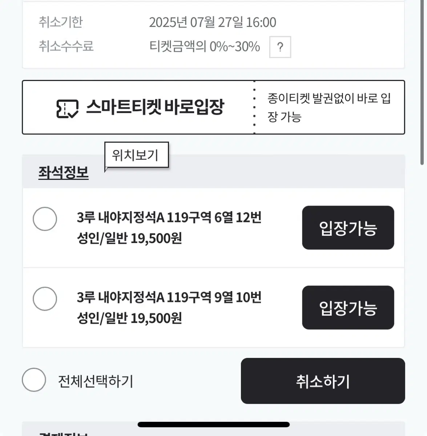The image size is (427, 436).
Task: Tap the smart ticket icon
Action: point(67,109)
